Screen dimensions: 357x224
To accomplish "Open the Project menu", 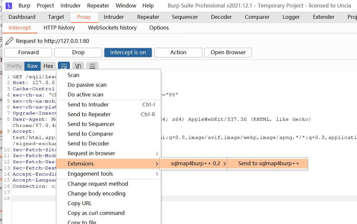I will (45, 6).
